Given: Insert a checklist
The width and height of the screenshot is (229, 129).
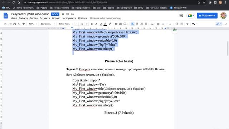Looking at the screenshot, I should [158, 24].
